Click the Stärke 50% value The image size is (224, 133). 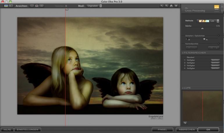(x=218, y=26)
